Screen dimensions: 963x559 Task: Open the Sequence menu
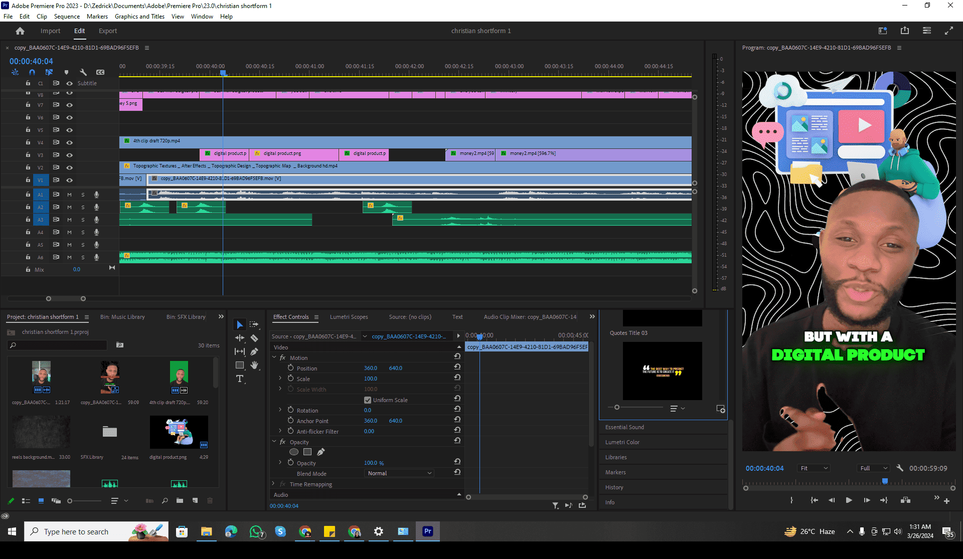tap(67, 17)
